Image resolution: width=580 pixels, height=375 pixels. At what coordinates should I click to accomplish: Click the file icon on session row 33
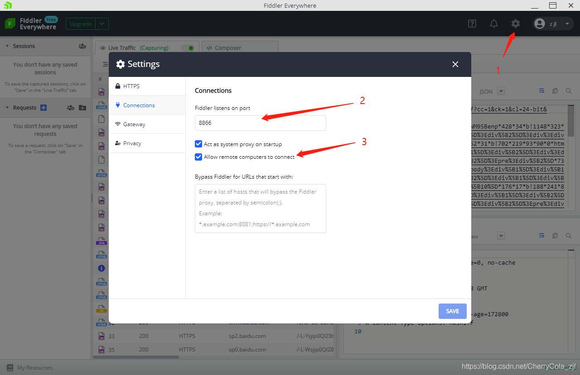click(x=101, y=336)
